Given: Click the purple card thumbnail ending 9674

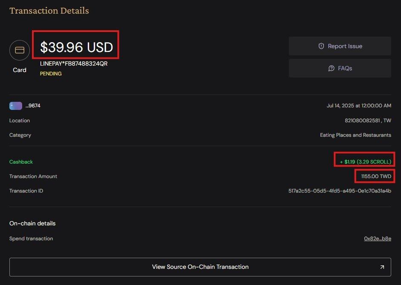Looking at the screenshot, I should [16, 106].
